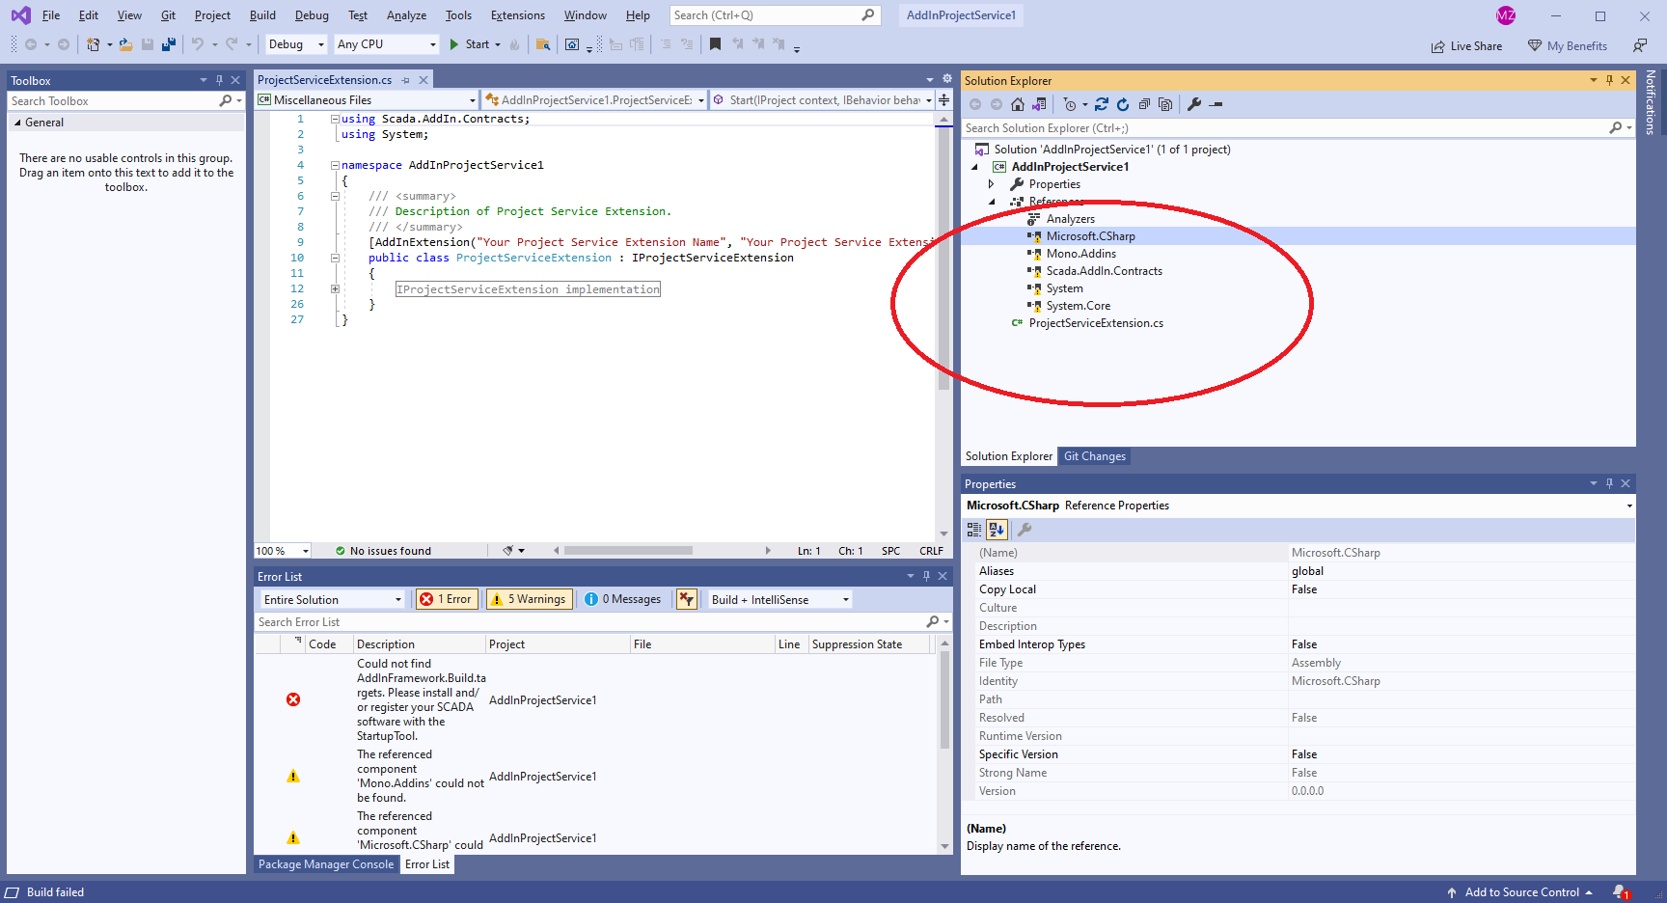1667x903 pixels.
Task: Switch to the Package Manager Console tab
Action: (x=326, y=864)
